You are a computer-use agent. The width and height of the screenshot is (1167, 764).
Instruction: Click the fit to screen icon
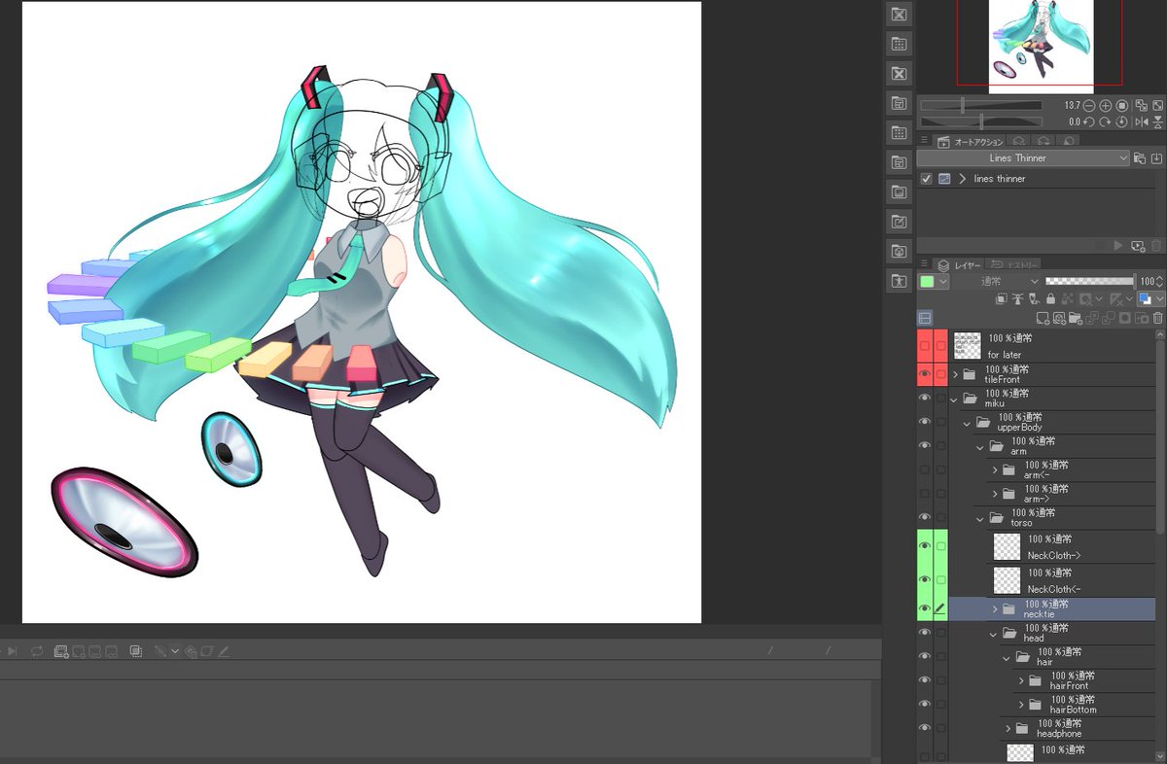pos(1158,106)
